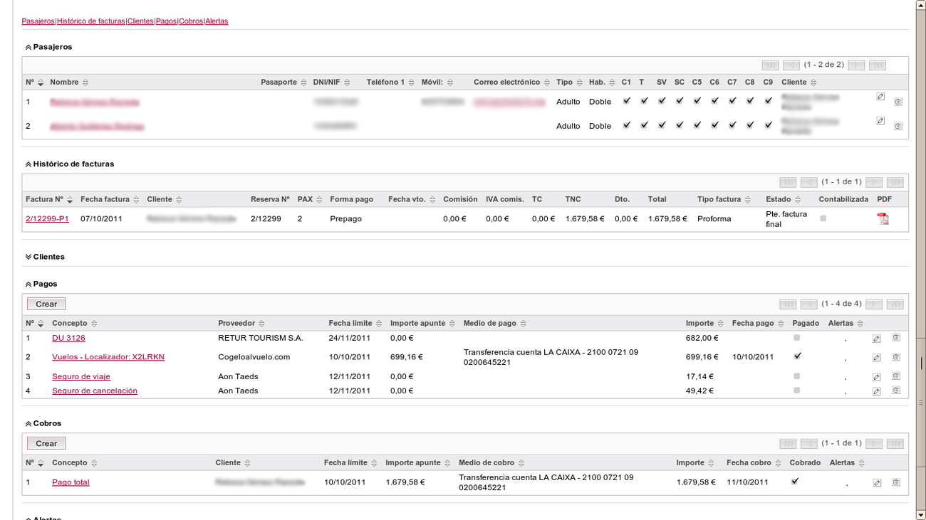Edit the first passenger record
Screen dimensions: 926x520
(x=880, y=97)
